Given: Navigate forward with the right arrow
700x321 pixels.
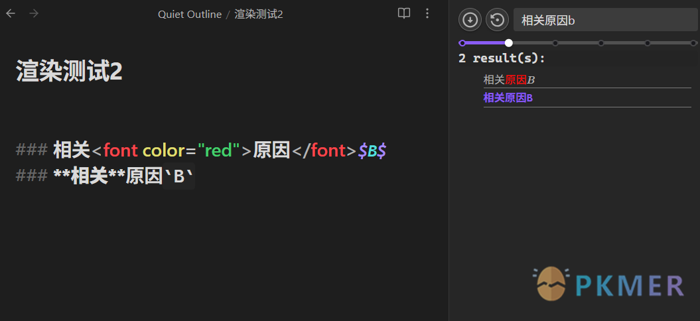Looking at the screenshot, I should pos(34,14).
